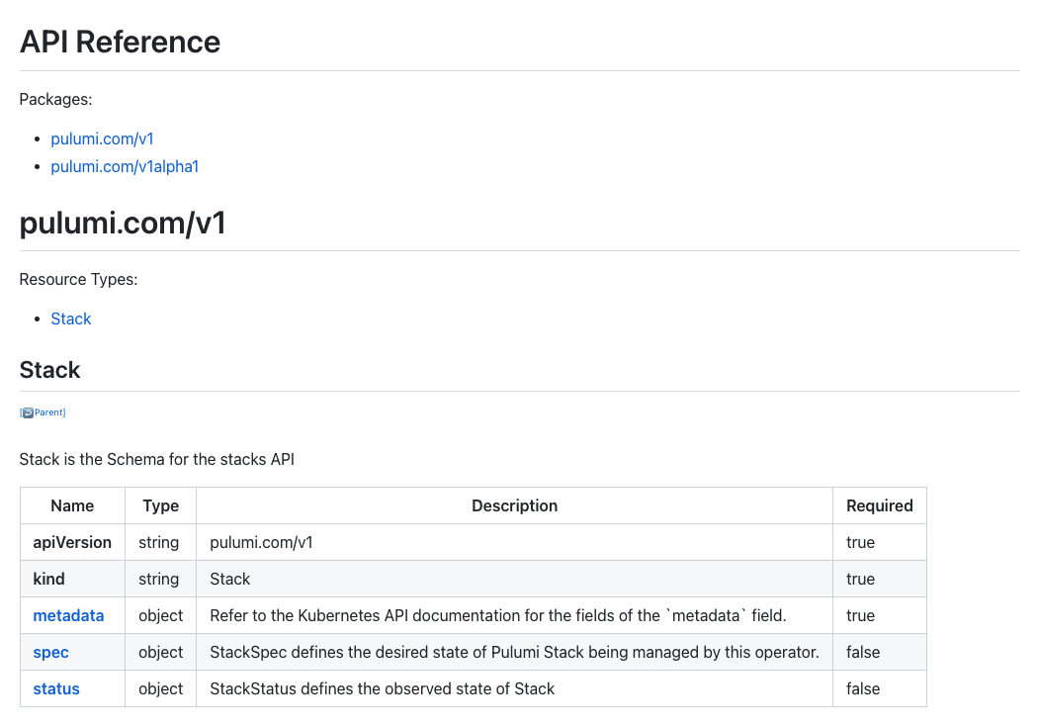Click the 'Resource Types:' label
Viewport: 1039px width, 728px height.
tap(78, 279)
